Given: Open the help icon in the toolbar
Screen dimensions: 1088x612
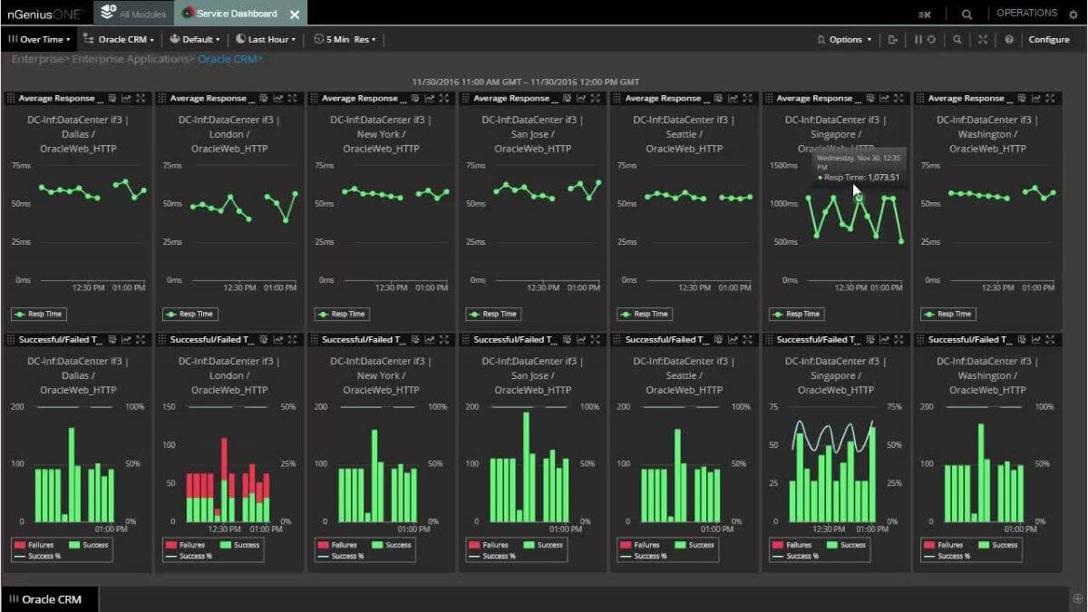Looking at the screenshot, I should (x=1010, y=40).
